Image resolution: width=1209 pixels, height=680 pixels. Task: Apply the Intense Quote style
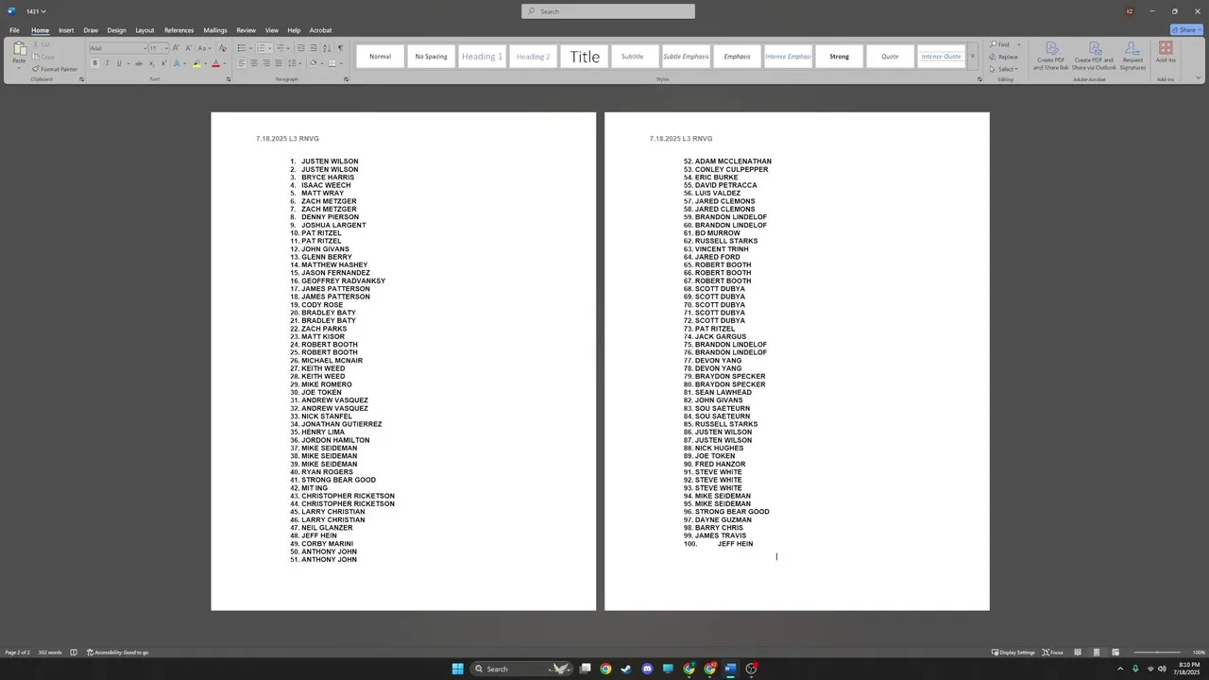pyautogui.click(x=941, y=57)
